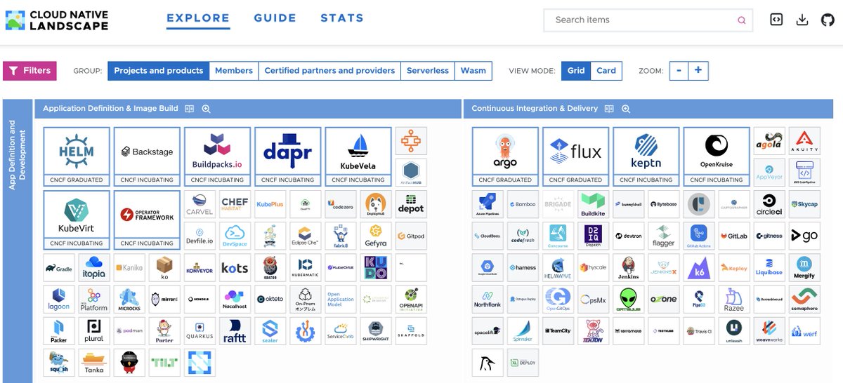The width and height of the screenshot is (843, 383).
Task: Switch view mode to Card
Action: 606,71
